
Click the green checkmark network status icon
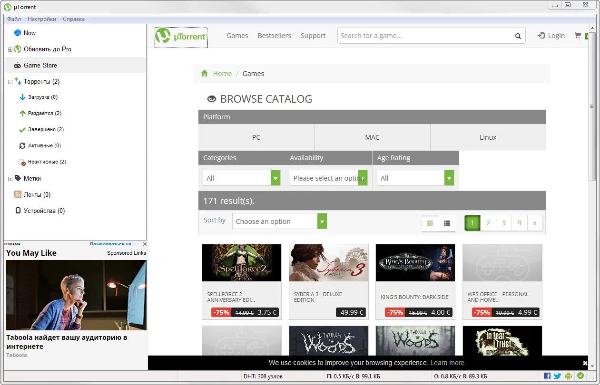pos(580,376)
